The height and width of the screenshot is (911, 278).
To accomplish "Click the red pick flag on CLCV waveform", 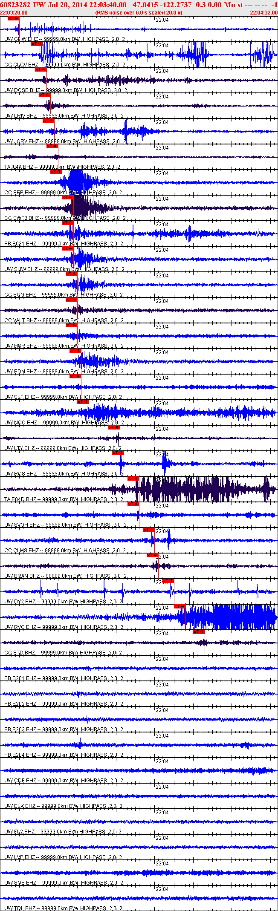I will 37,44.
